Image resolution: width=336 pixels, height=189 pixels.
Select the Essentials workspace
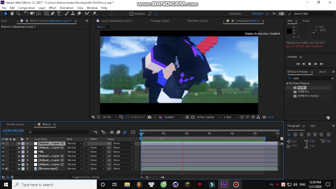tap(235, 14)
